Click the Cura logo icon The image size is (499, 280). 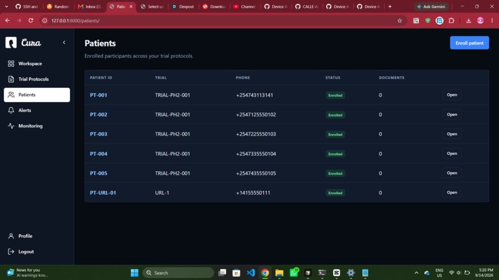(11, 43)
